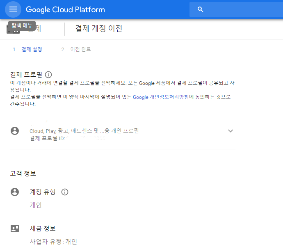This screenshot has width=283, height=249.
Task: Click the info icon next to 결제 프로필
Action: tap(48, 74)
